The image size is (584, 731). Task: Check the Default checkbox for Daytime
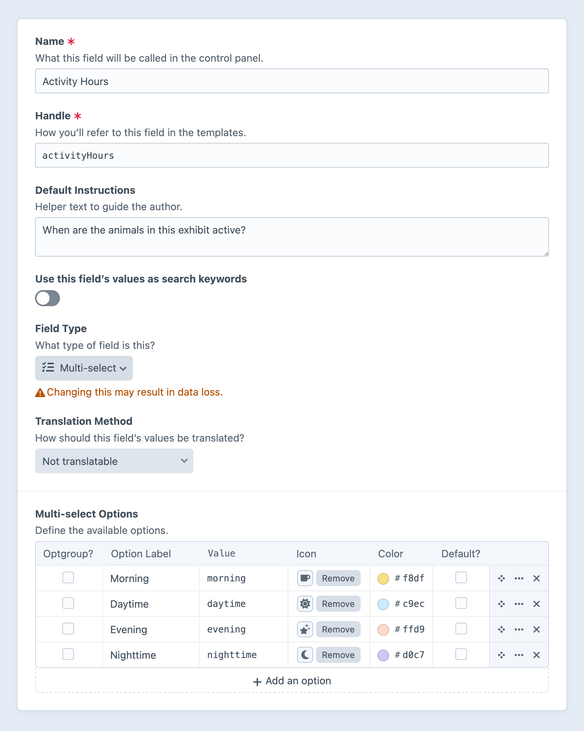point(461,604)
